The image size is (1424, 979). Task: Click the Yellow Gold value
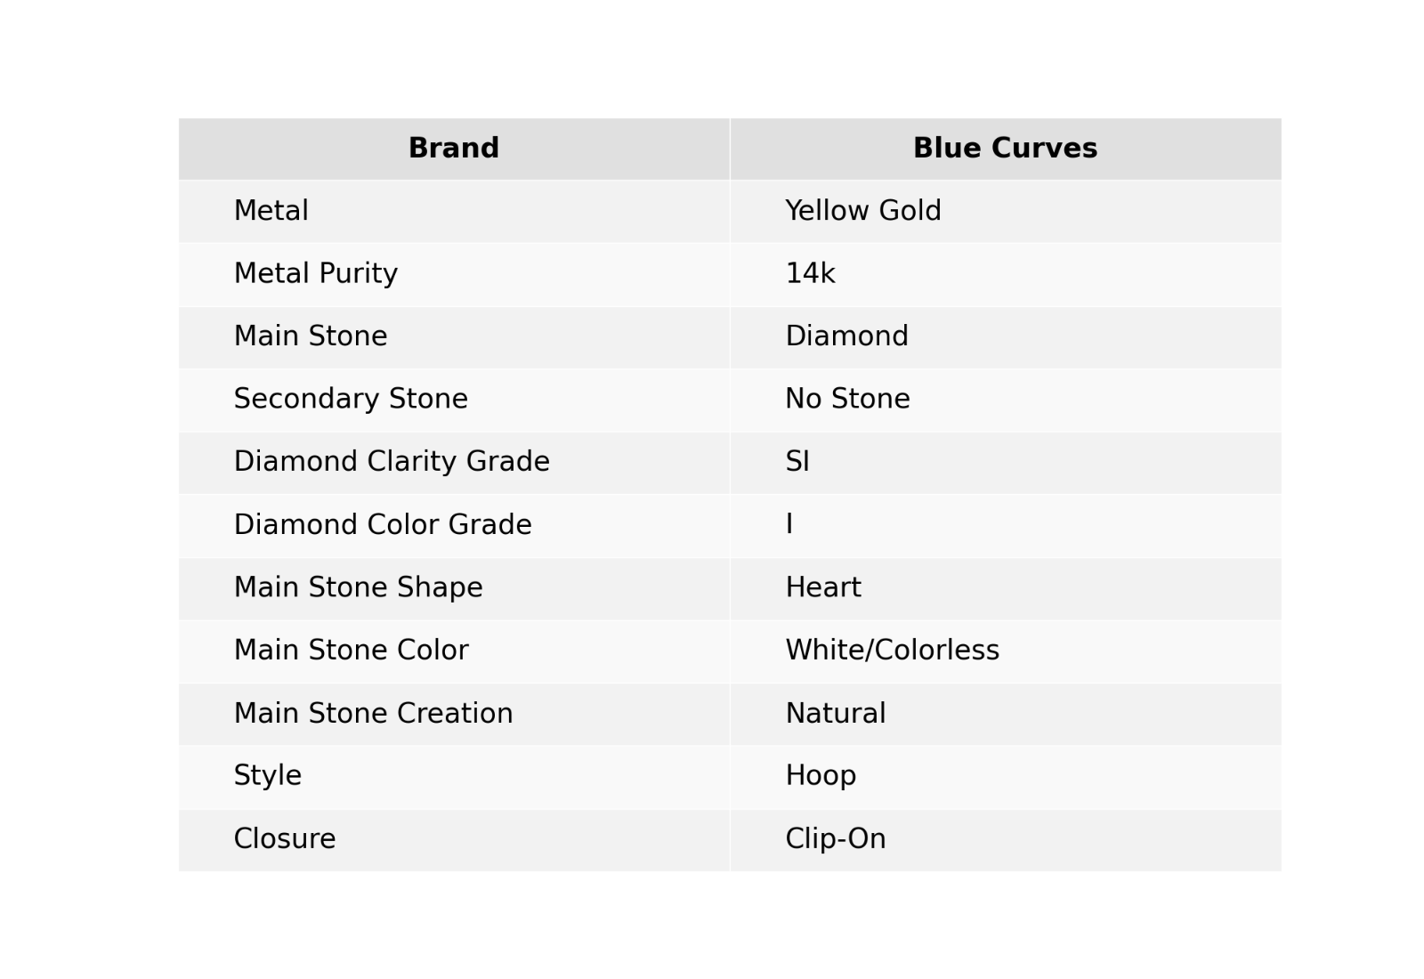[862, 212]
